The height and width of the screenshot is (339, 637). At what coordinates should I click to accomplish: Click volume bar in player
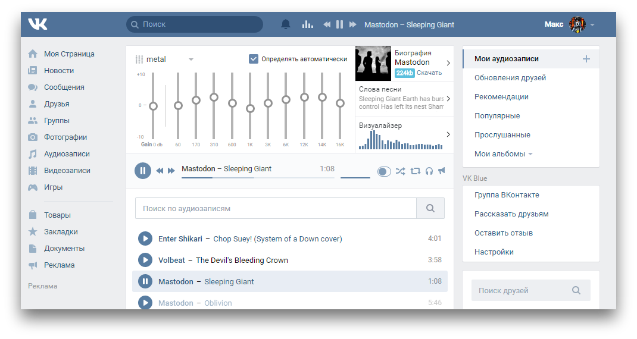355,177
